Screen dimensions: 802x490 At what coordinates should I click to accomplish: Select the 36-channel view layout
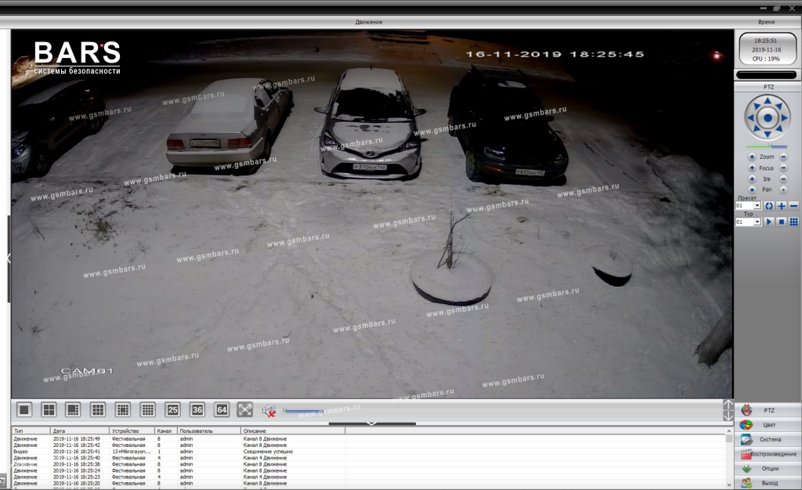point(197,409)
